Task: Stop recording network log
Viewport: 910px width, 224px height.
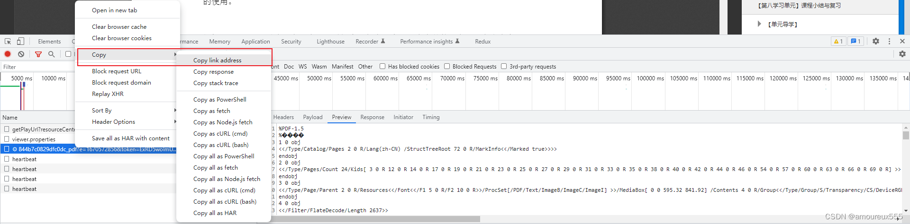Action: [x=8, y=54]
